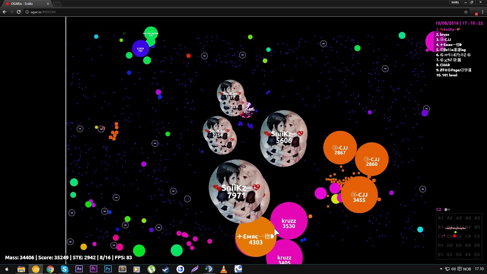Close the OGARio - SniiKz tab
The image size is (487, 274).
tap(48, 4)
